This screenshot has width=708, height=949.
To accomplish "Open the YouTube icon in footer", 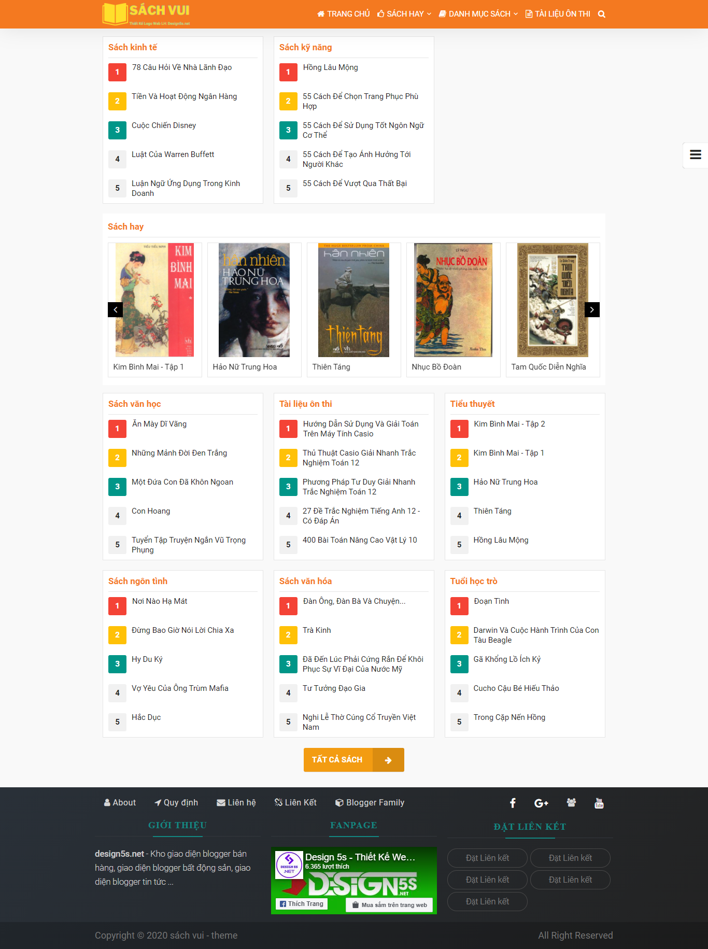I will (599, 803).
